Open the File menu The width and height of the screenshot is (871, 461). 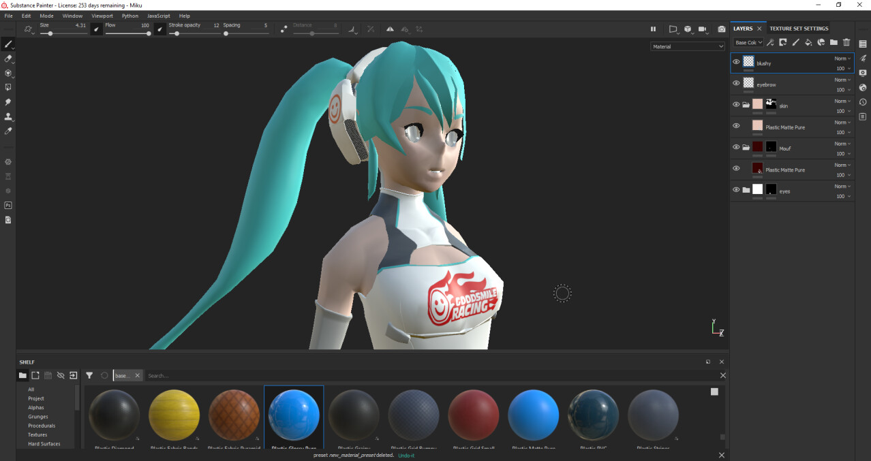point(9,16)
